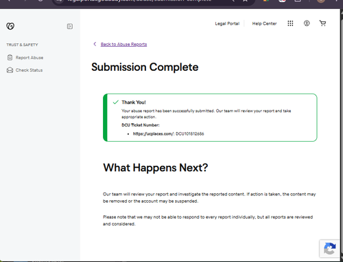Screen dimensions: 343x262
Task: Open the shopping cart icon
Action: click(322, 23)
